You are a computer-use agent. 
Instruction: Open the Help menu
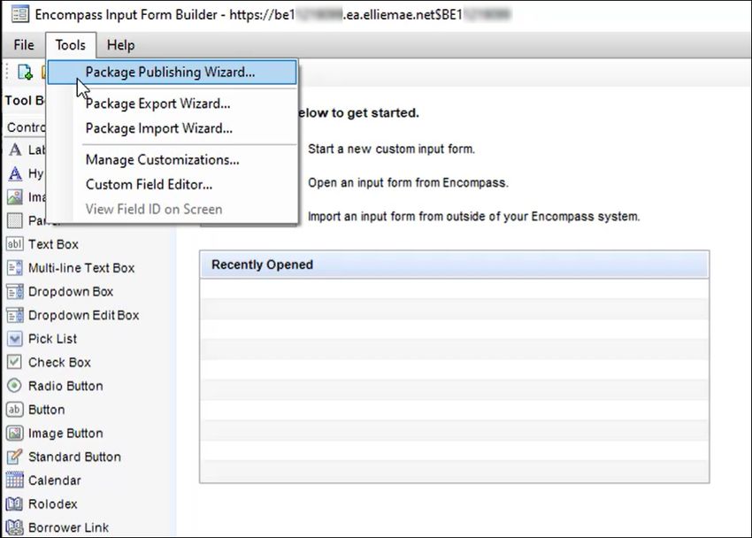click(121, 45)
